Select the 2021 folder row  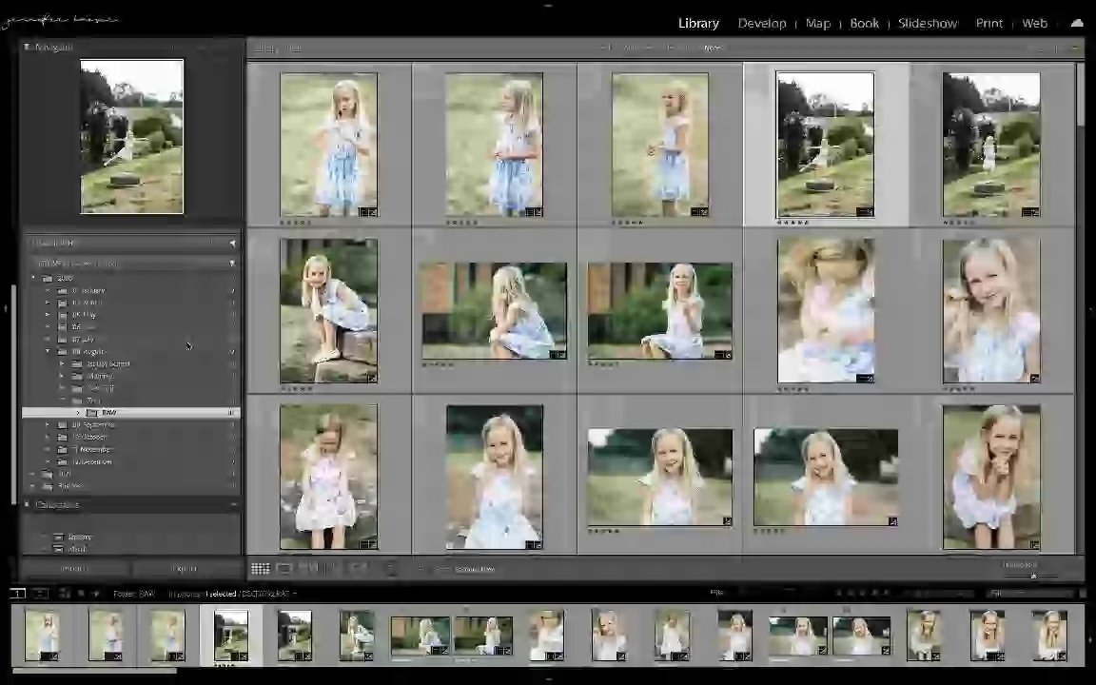[131, 474]
